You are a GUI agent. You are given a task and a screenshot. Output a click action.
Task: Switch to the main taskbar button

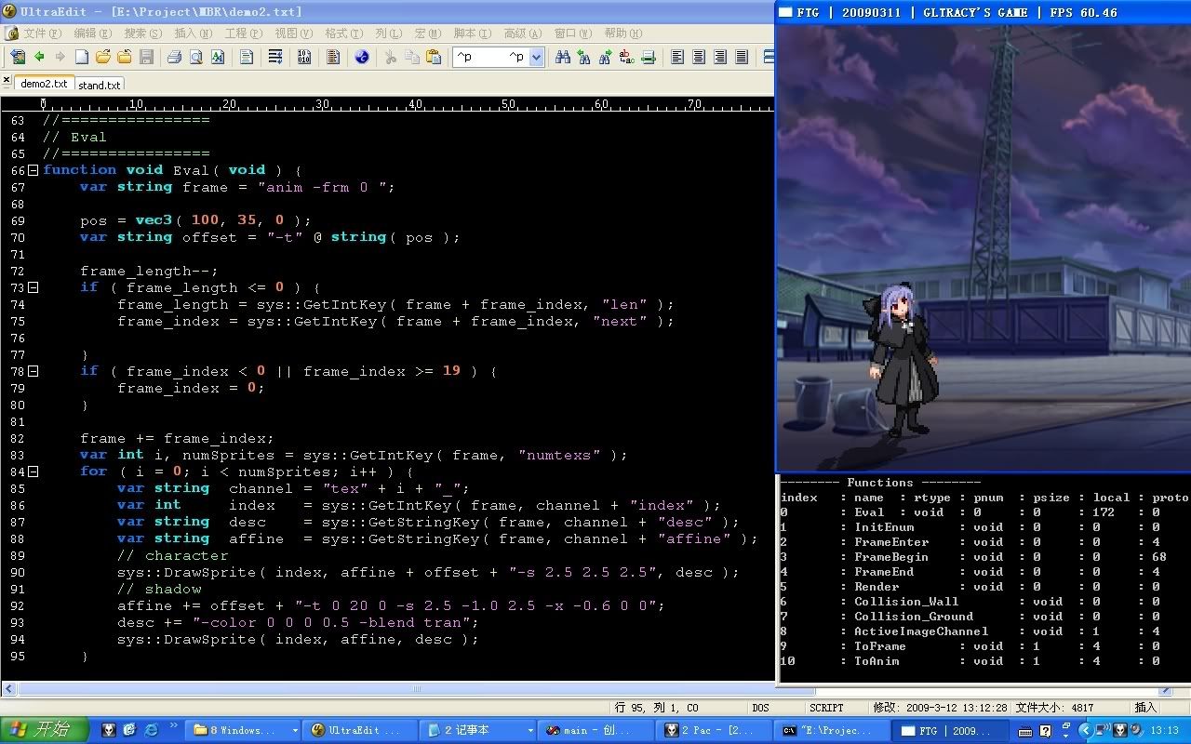pos(597,730)
